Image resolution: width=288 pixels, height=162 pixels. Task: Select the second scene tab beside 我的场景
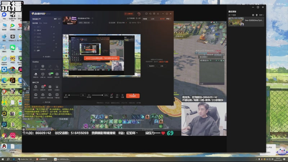40,23
